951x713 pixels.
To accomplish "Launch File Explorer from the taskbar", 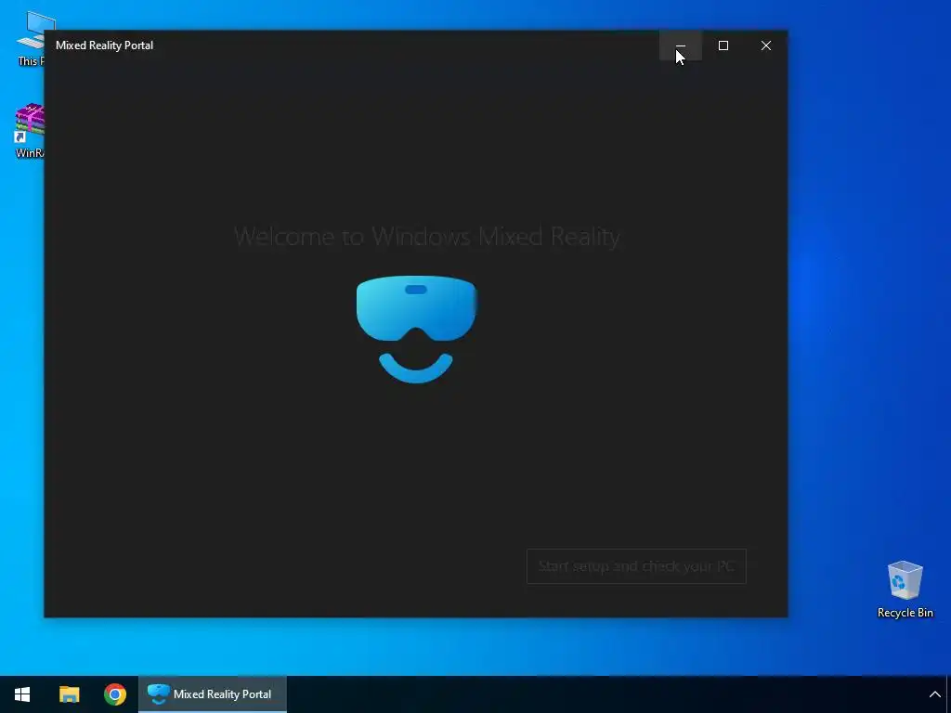I will (69, 694).
